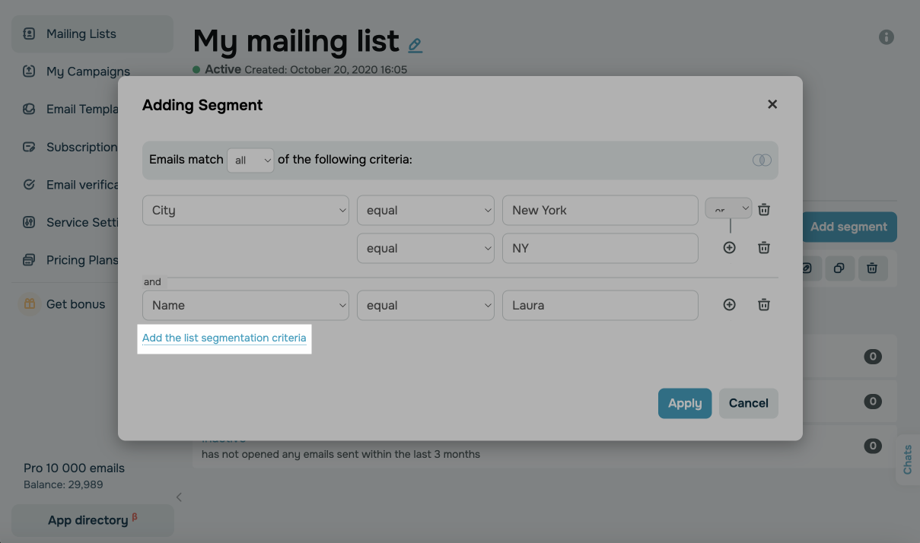Viewport: 920px width, 543px height.
Task: Edit the mailing list name pencil icon
Action: (415, 46)
